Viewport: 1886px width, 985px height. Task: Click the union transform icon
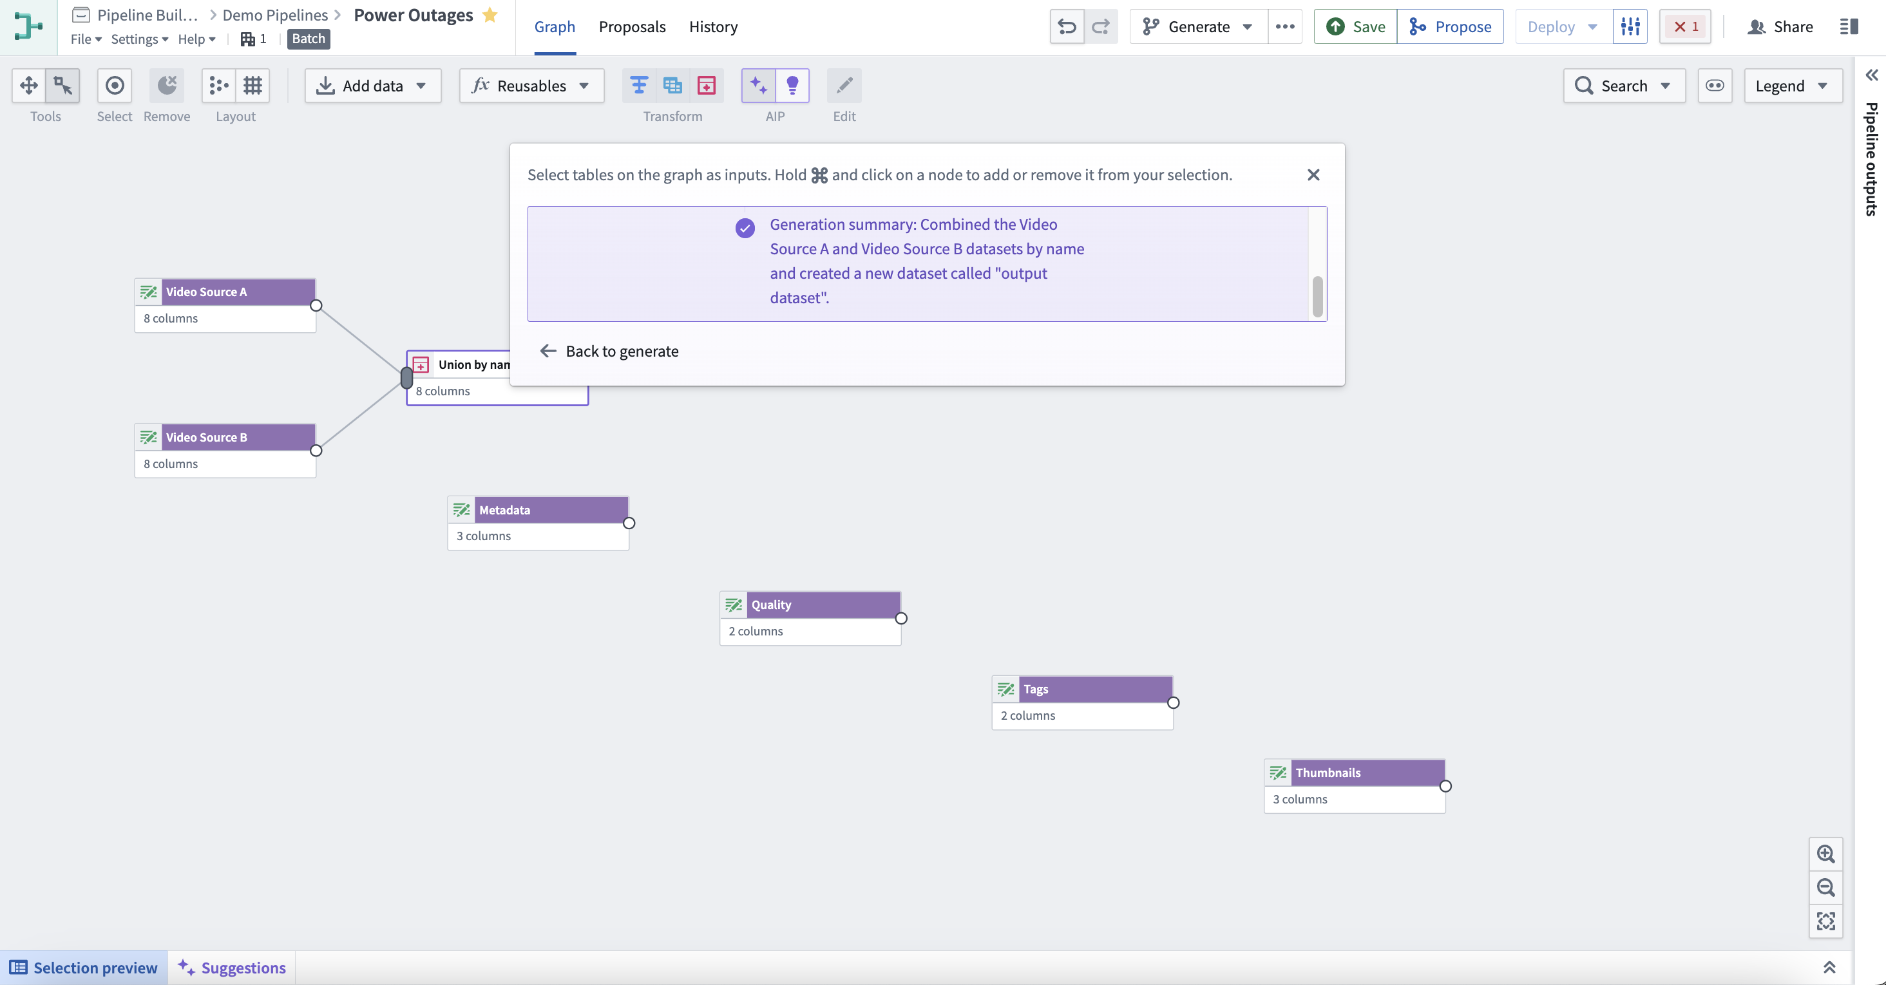tap(707, 86)
